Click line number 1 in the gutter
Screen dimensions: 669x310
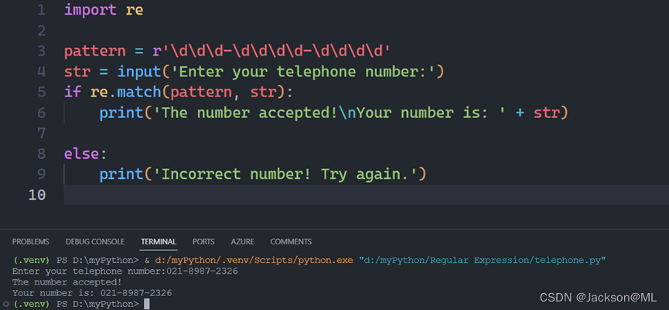40,10
